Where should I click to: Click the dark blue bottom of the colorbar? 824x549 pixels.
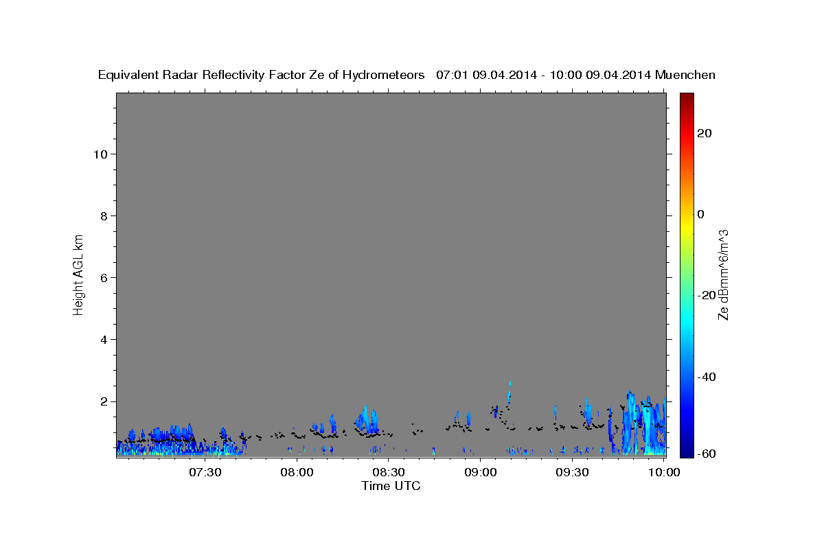[687, 452]
